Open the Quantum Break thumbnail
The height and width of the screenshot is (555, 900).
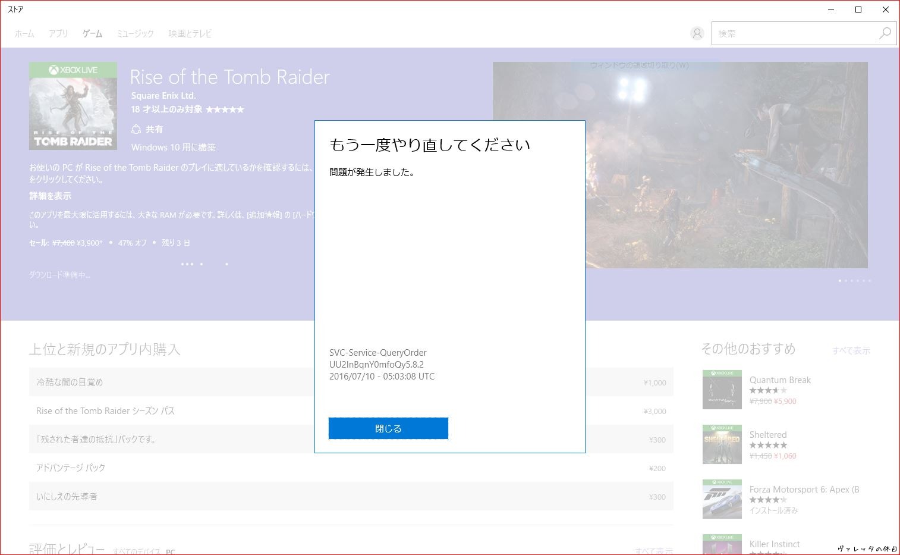[722, 390]
